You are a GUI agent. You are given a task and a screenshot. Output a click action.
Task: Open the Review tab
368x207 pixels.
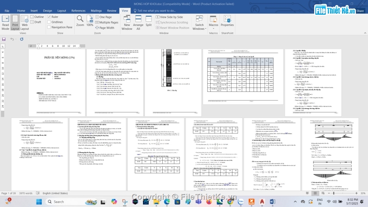[x=112, y=10]
